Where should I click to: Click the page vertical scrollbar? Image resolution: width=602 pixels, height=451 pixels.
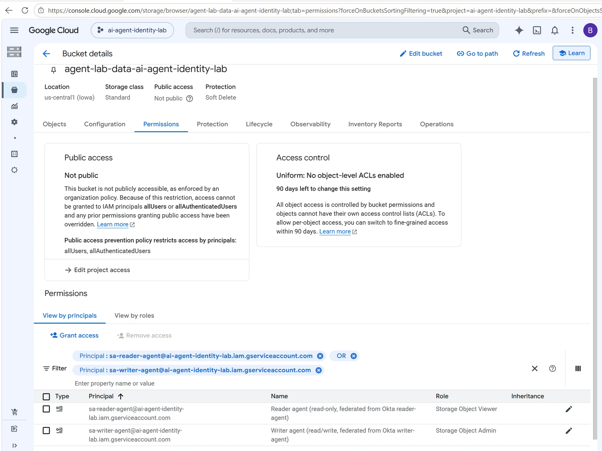point(595,258)
